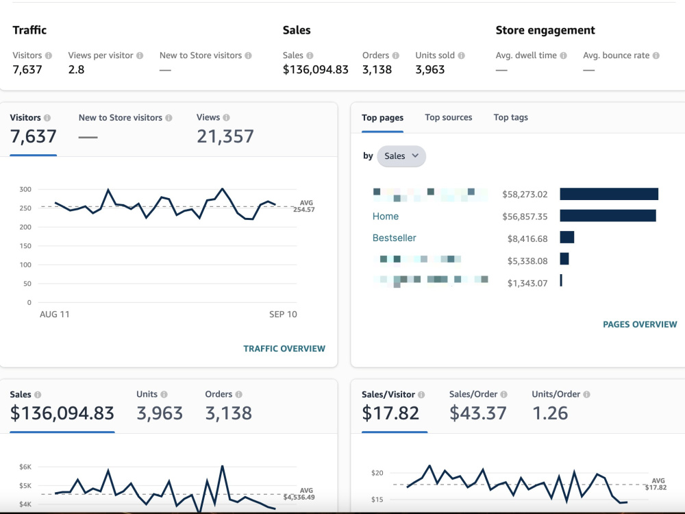Click the Store engagement heading

point(545,30)
